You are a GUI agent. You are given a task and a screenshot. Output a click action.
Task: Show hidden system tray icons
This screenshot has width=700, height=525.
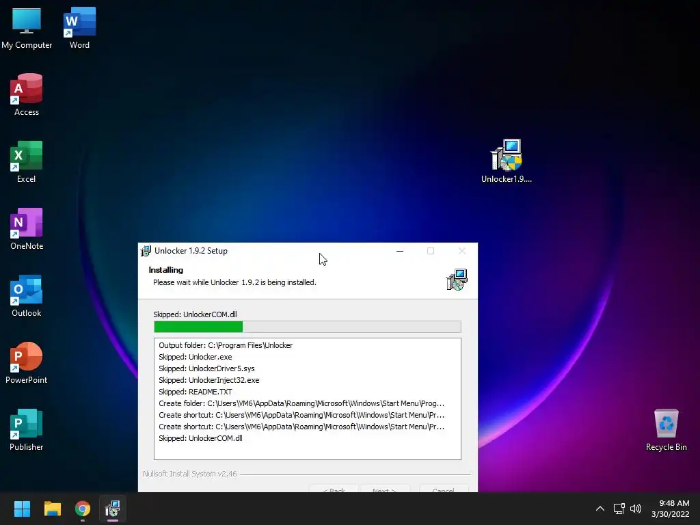pos(600,509)
